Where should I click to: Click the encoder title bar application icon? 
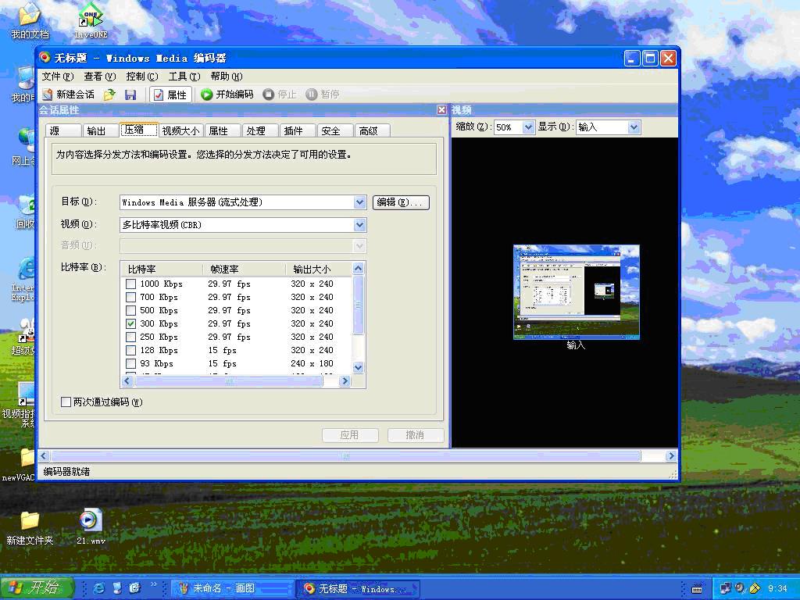pyautogui.click(x=45, y=58)
